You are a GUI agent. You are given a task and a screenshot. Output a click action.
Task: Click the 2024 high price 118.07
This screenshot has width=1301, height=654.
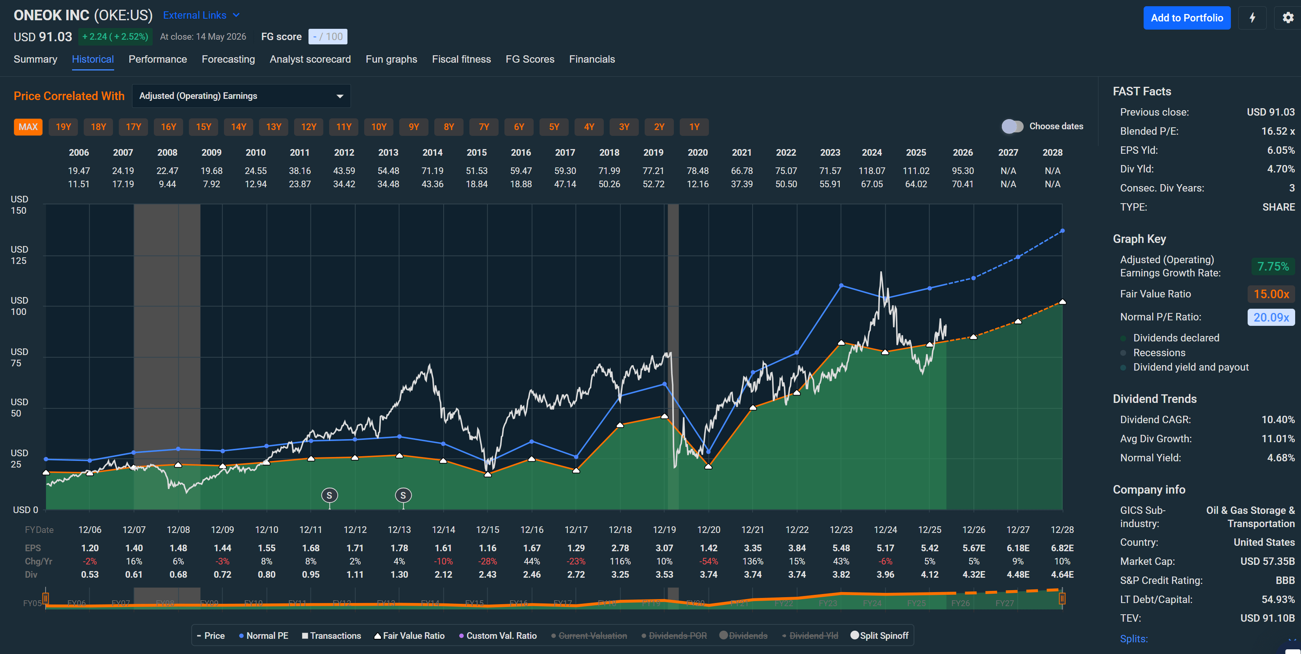tap(872, 171)
